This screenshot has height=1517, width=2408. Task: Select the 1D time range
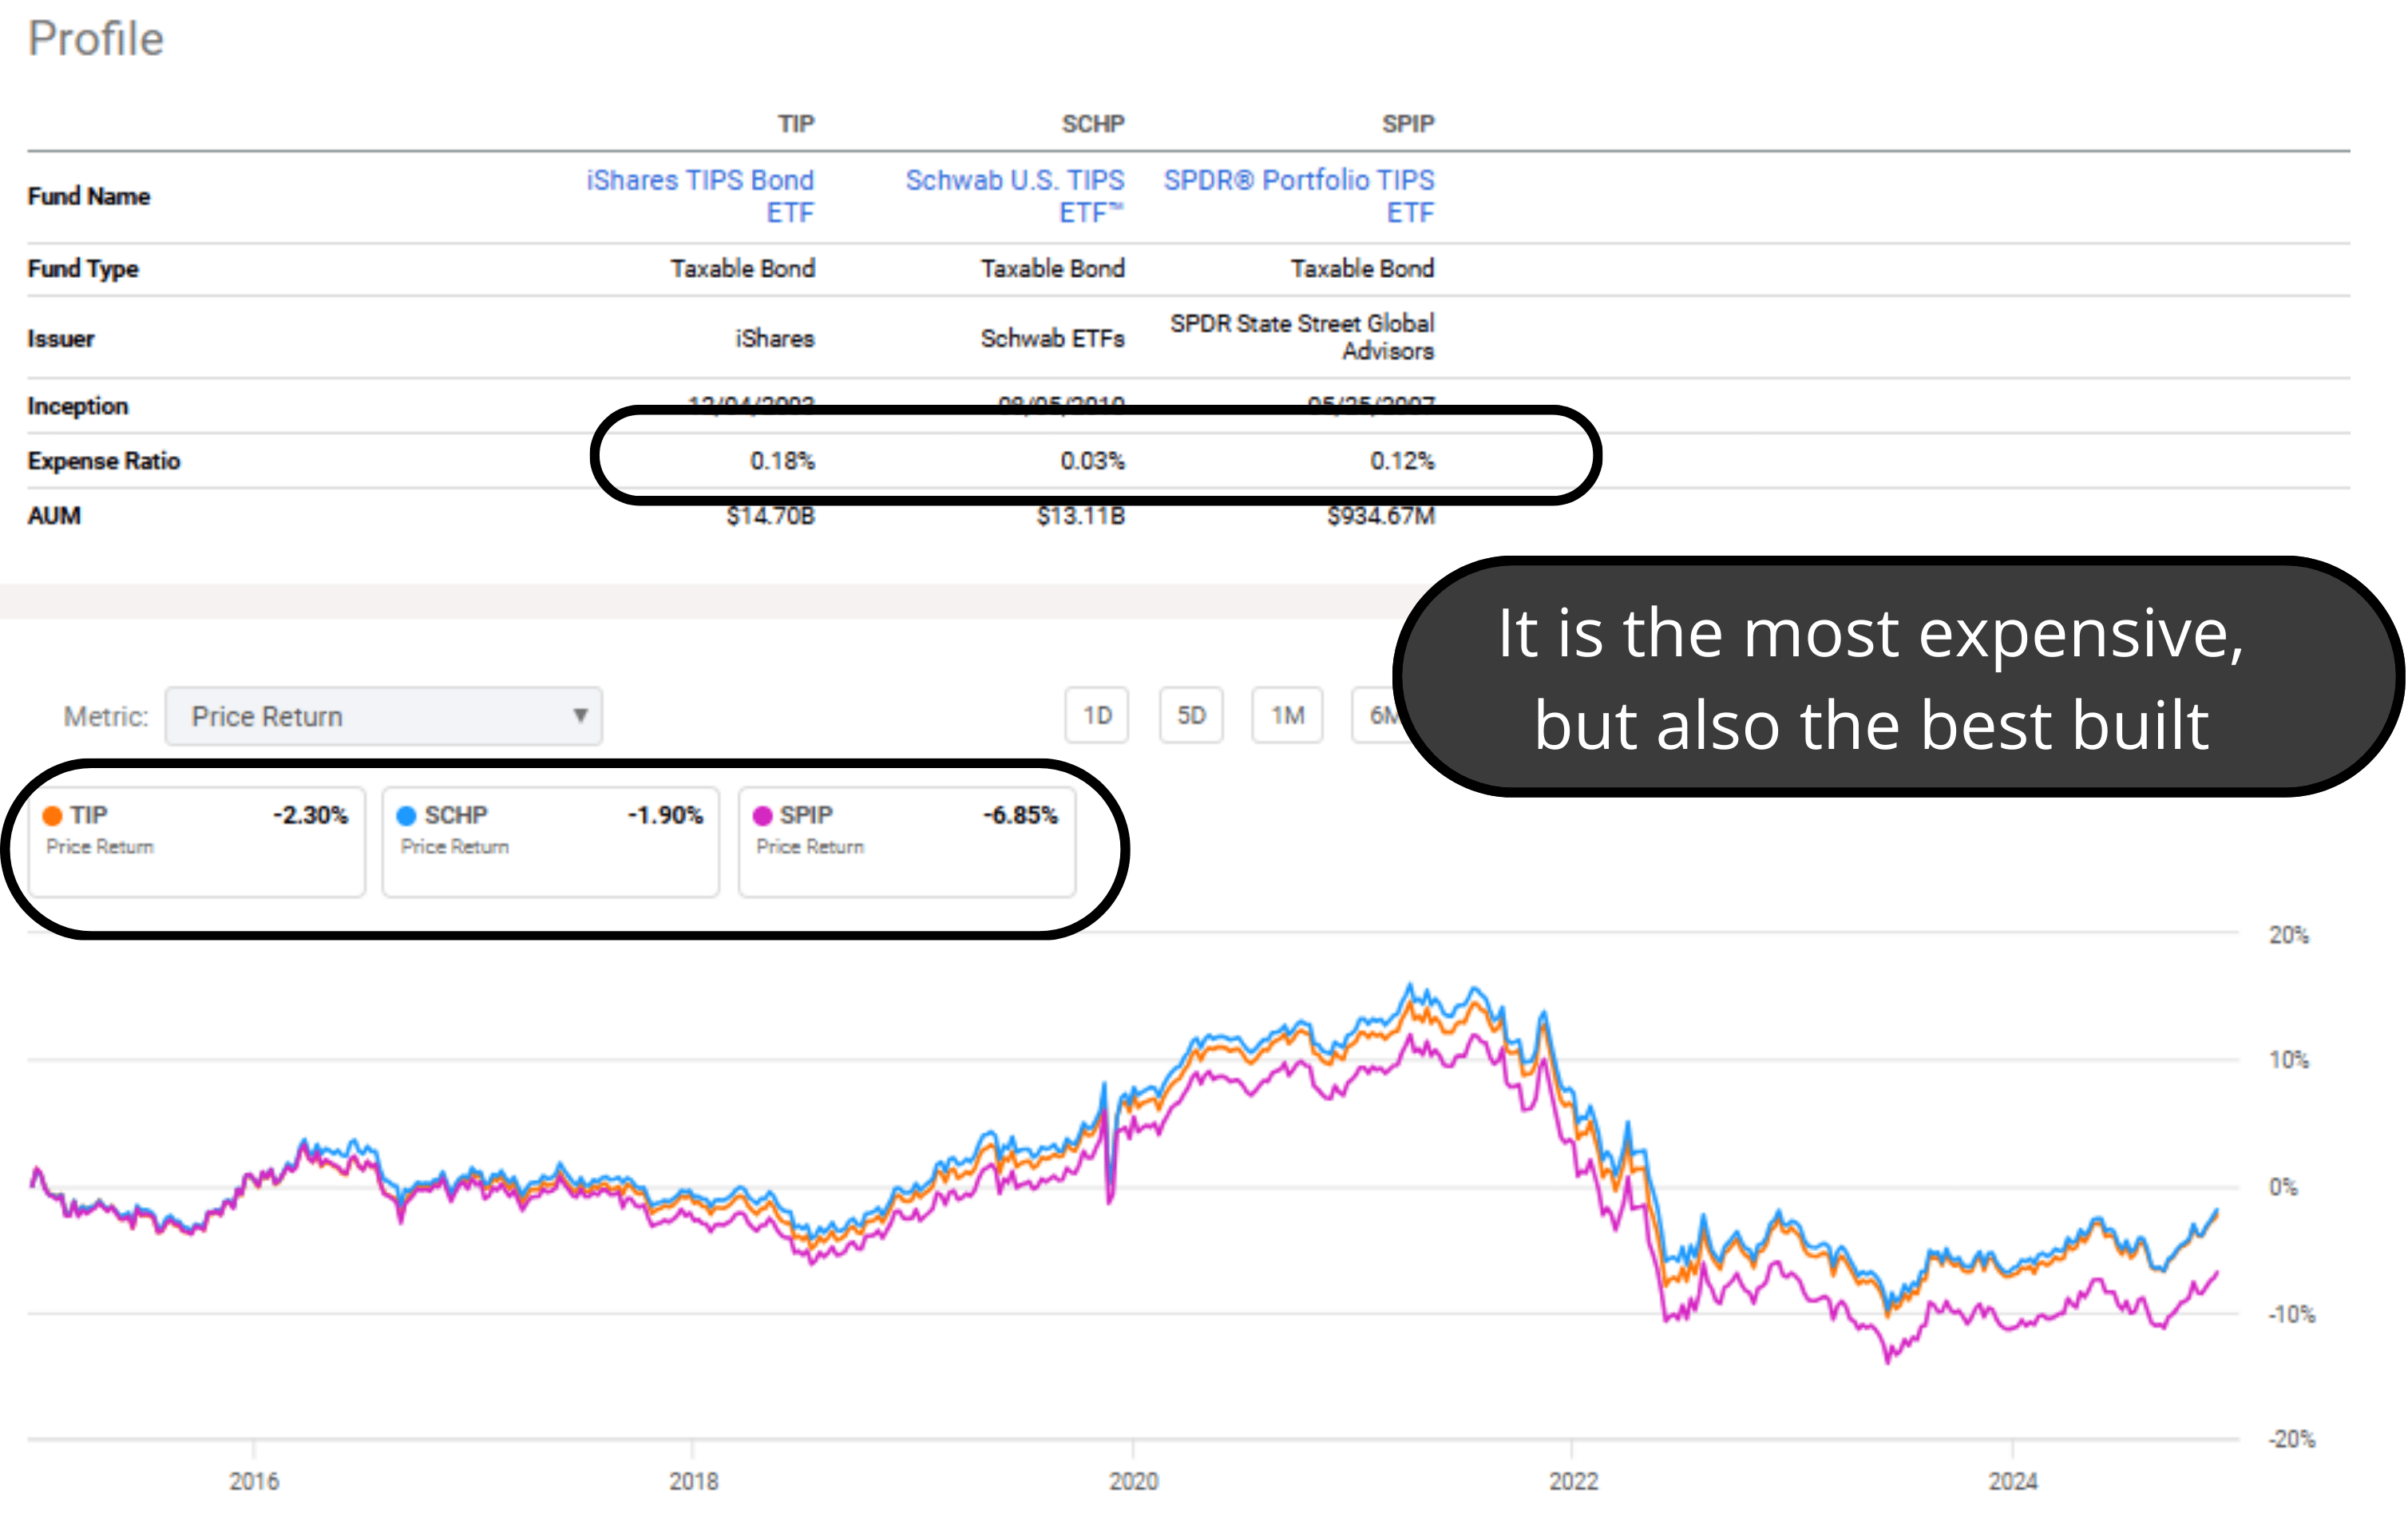[1097, 715]
